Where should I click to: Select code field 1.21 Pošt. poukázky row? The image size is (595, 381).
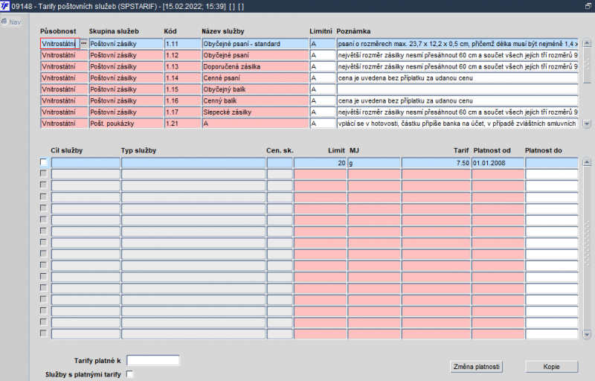point(182,124)
